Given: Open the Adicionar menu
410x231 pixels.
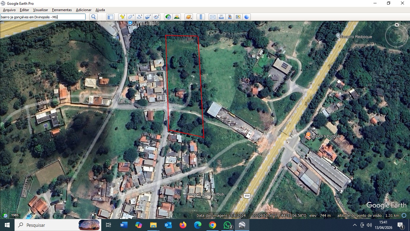Looking at the screenshot, I should tap(84, 10).
